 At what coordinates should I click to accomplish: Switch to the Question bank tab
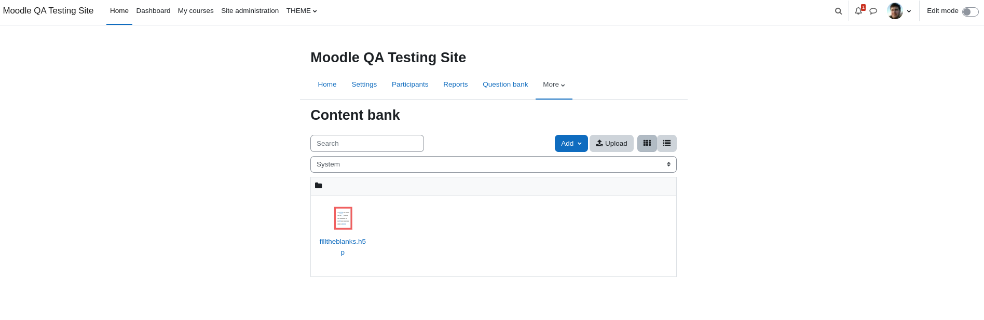tap(505, 85)
